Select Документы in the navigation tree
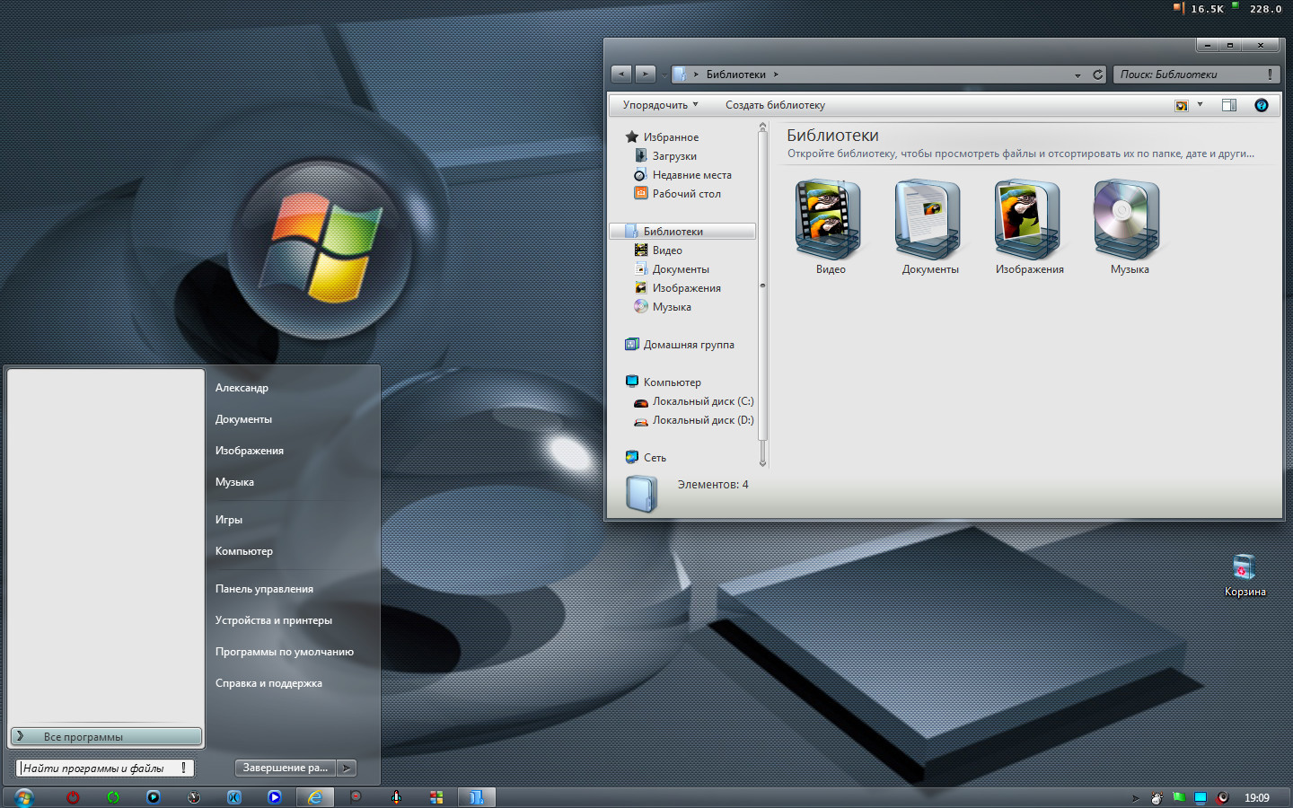Viewport: 1293px width, 808px height. (x=672, y=269)
